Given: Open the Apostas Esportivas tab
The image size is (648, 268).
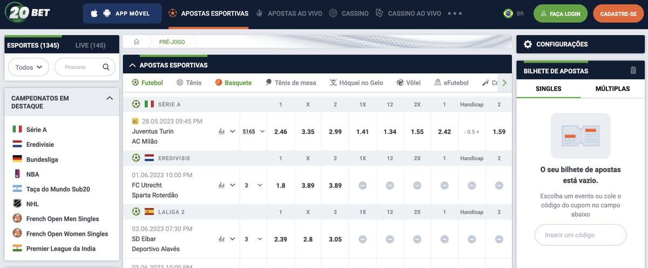Looking at the screenshot, I should (208, 14).
